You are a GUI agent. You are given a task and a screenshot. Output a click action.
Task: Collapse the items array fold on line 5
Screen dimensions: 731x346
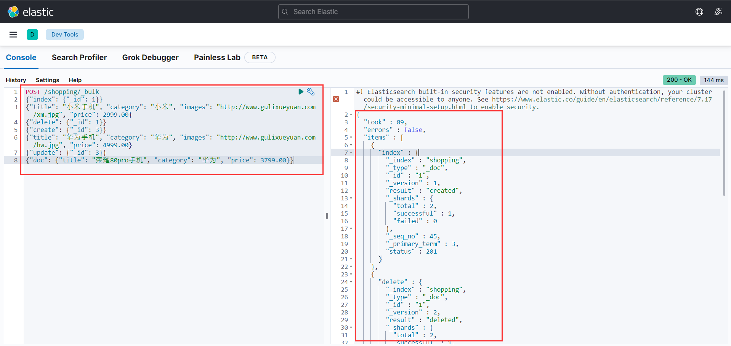coord(351,137)
